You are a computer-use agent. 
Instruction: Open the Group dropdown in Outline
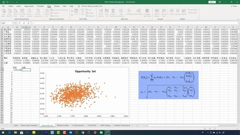click(x=172, y=13)
